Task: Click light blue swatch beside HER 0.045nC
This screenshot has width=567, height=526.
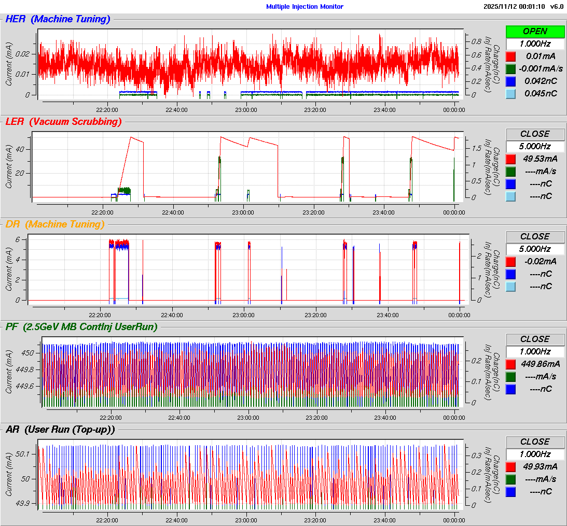Action: (510, 94)
